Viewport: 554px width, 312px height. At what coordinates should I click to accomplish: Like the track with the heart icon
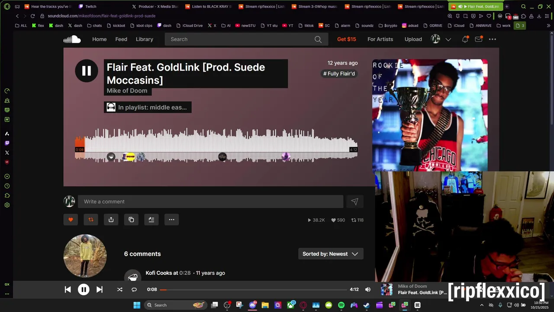(71, 220)
